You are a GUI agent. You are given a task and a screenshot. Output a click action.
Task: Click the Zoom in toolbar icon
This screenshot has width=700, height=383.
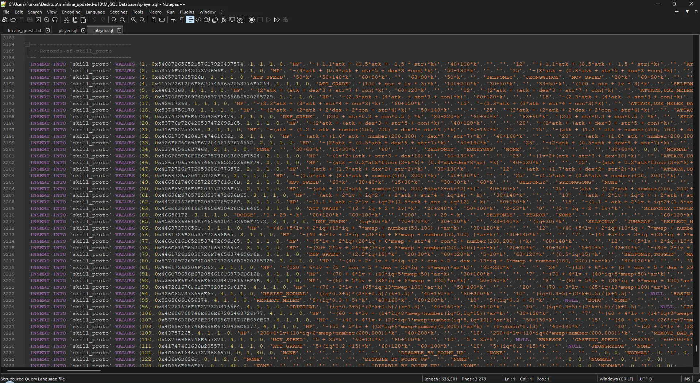134,20
